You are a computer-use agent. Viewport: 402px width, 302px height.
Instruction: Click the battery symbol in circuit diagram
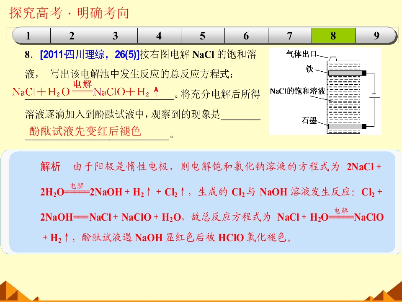click(x=374, y=96)
